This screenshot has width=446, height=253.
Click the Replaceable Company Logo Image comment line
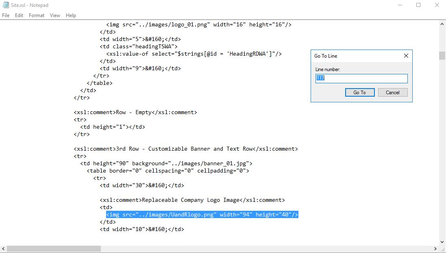pos(192,200)
